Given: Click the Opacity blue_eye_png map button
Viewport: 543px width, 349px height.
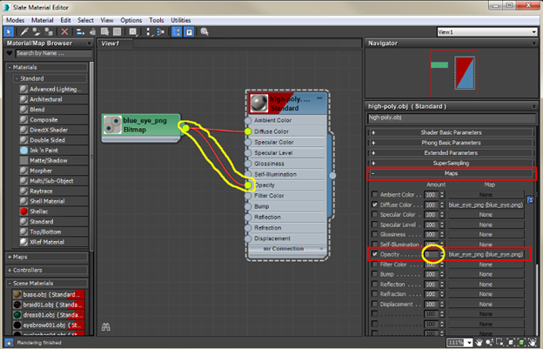Looking at the screenshot, I should (486, 254).
